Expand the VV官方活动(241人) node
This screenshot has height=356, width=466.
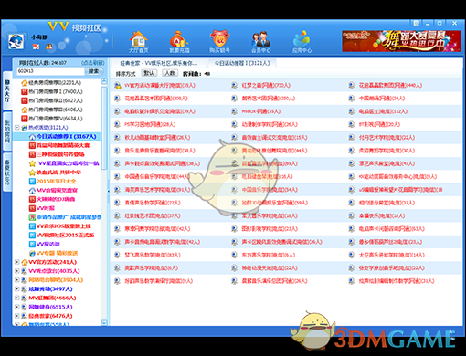[x=17, y=262]
